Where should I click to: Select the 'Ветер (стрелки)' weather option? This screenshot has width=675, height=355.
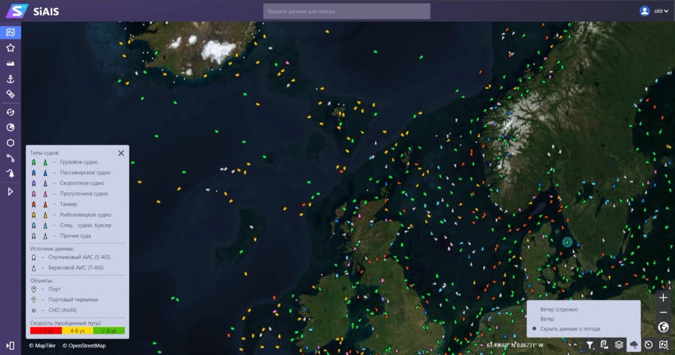point(559,309)
